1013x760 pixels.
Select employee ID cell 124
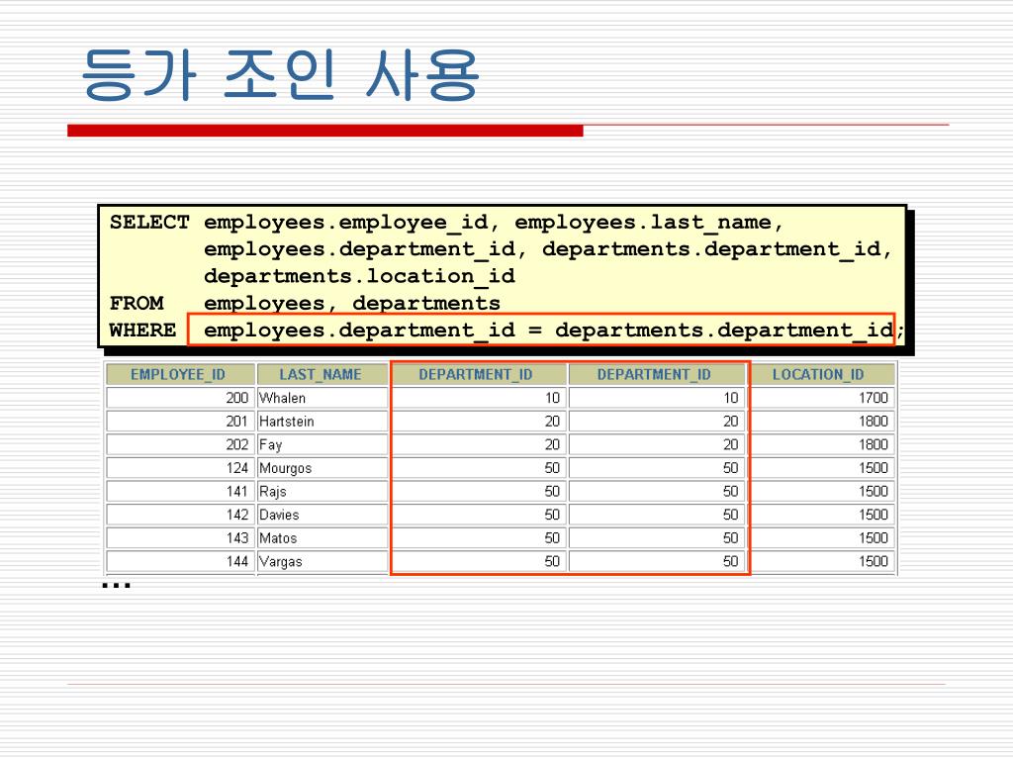(180, 467)
